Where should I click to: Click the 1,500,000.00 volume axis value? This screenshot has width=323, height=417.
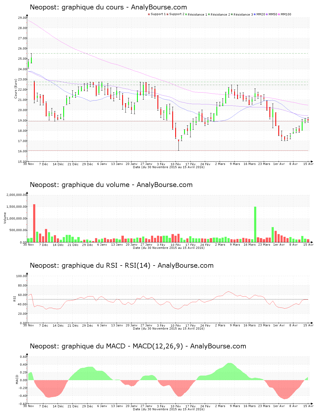tap(16, 207)
